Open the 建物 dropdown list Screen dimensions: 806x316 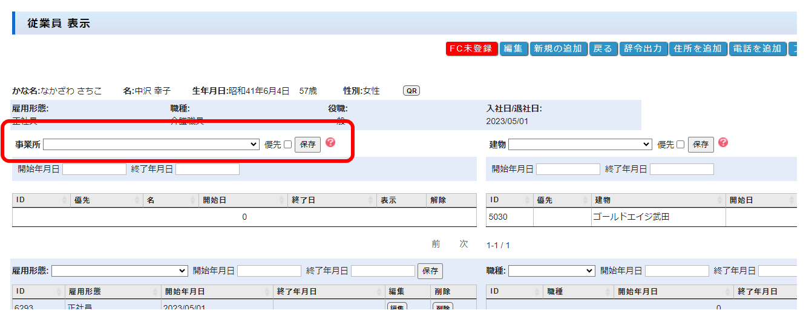[x=580, y=145]
